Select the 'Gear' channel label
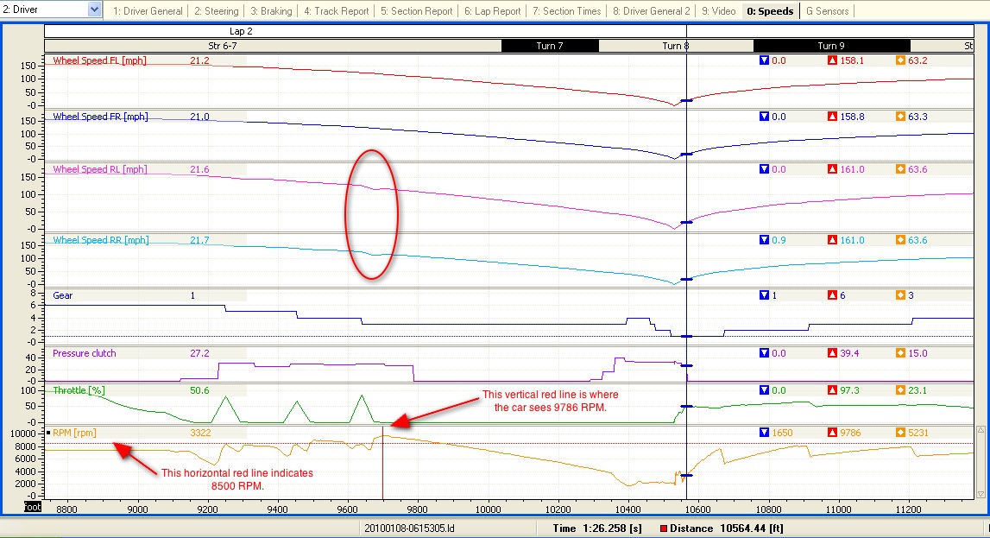The image size is (990, 538). [62, 295]
